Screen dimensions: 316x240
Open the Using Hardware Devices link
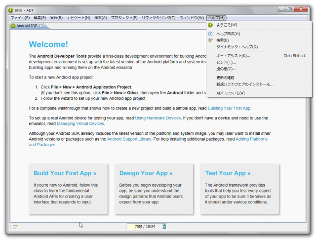click(x=158, y=118)
